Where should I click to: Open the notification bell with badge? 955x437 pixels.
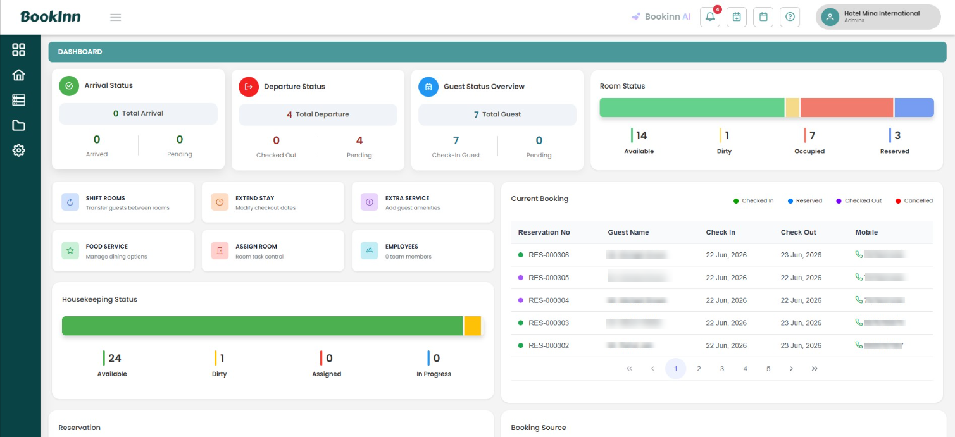coord(710,17)
